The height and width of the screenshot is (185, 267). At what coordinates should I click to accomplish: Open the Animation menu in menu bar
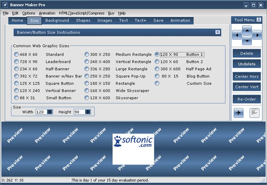tap(47, 13)
